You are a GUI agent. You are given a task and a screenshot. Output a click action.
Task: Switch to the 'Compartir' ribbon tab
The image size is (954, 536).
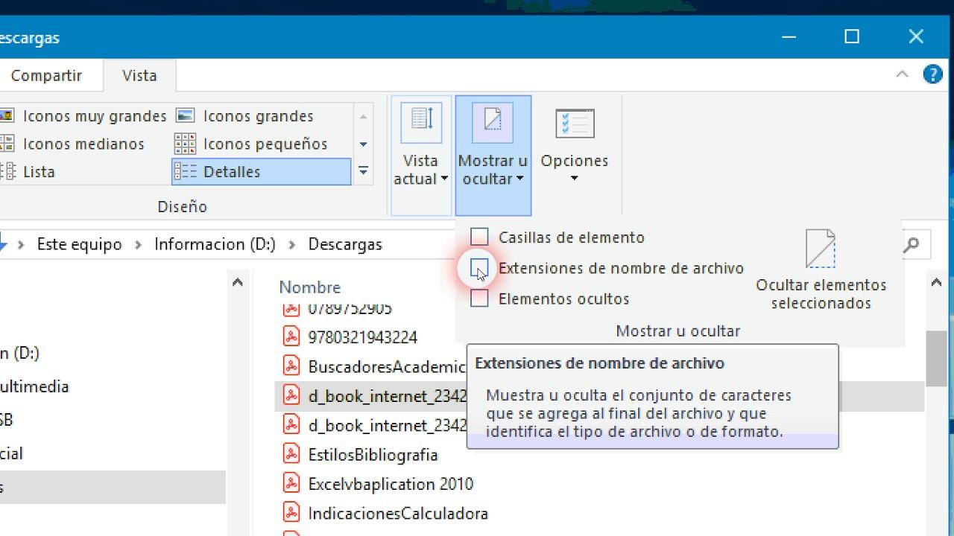46,75
